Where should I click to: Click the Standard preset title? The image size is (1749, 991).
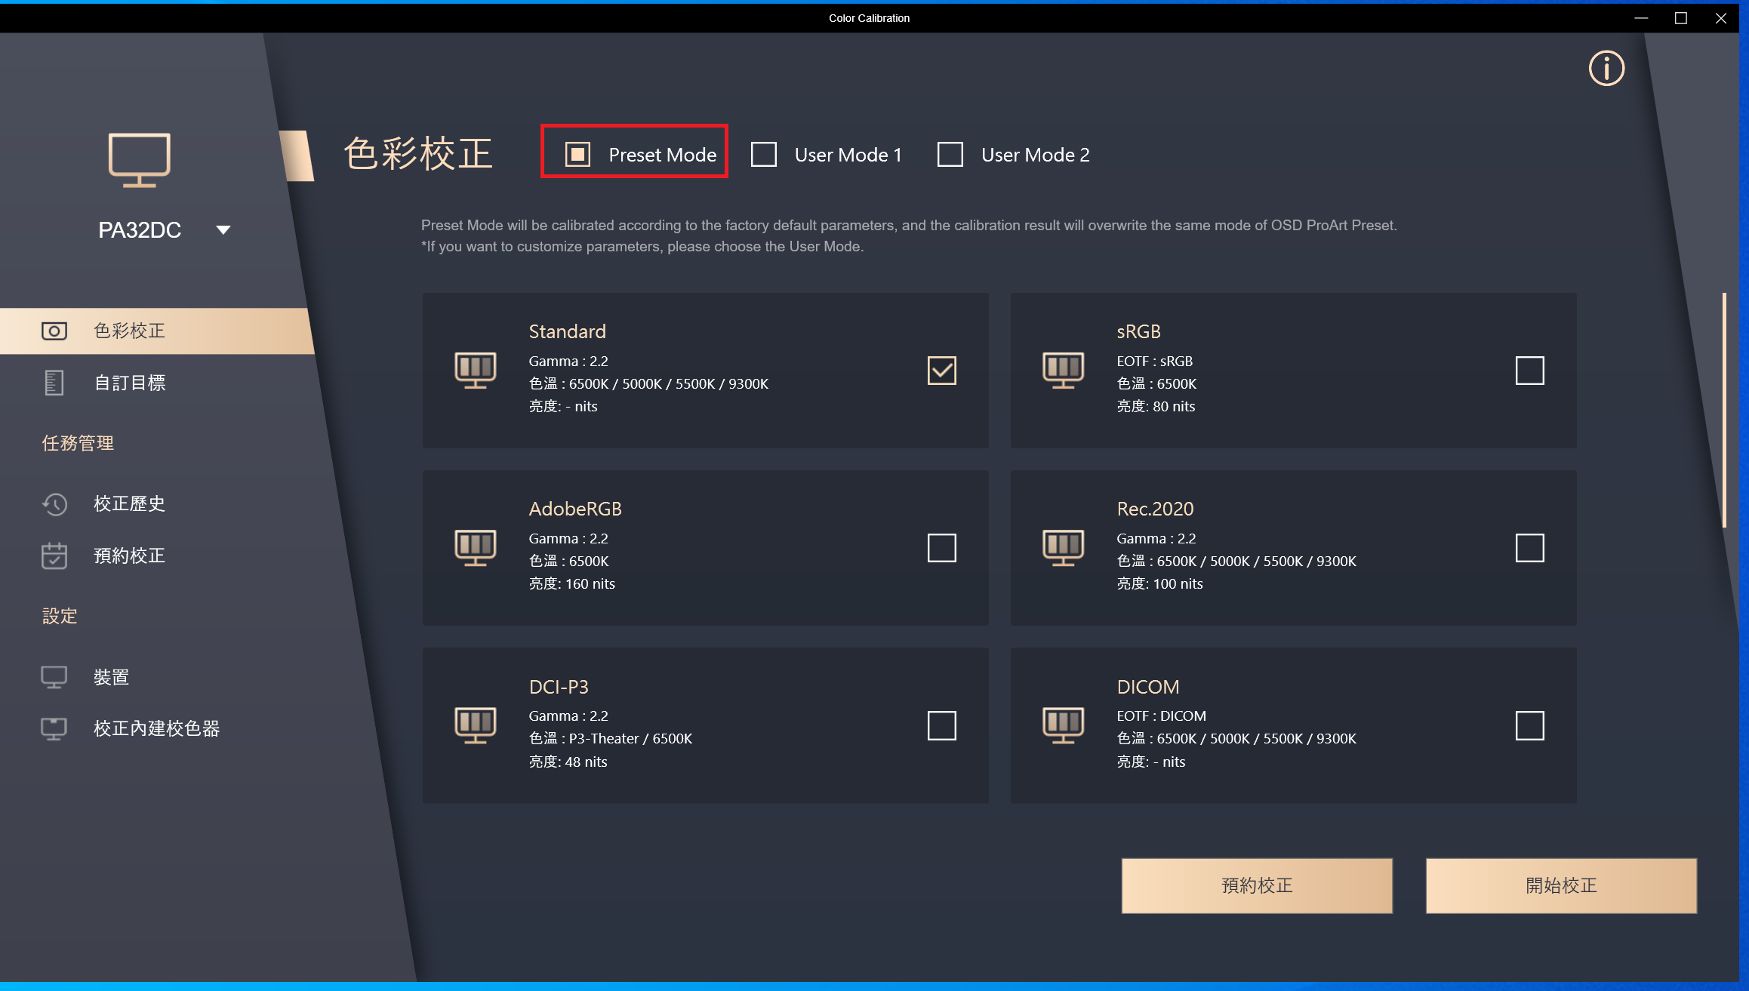click(568, 331)
